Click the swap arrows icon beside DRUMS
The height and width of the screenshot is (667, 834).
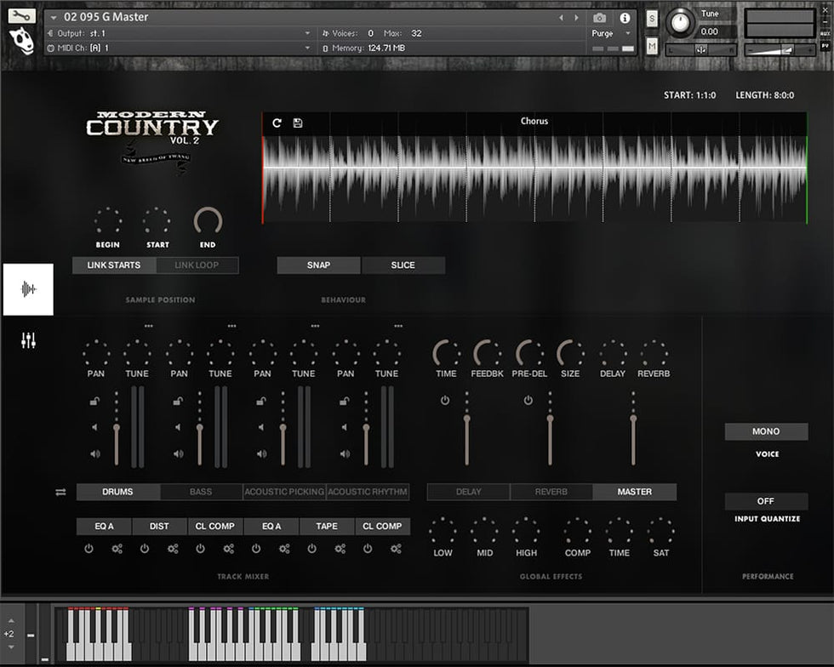tap(60, 492)
